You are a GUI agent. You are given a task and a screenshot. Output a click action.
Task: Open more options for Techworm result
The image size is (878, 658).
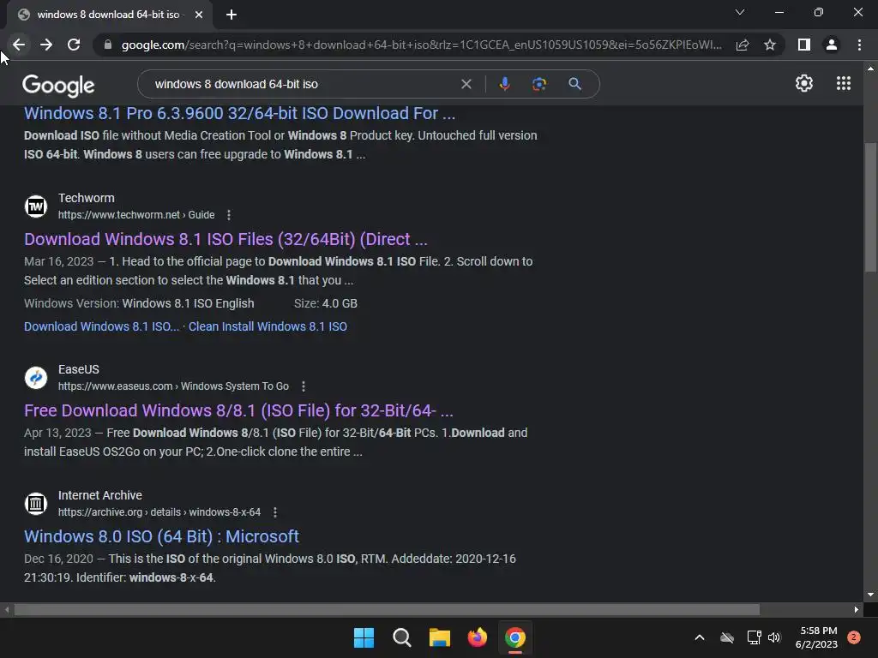coord(228,215)
